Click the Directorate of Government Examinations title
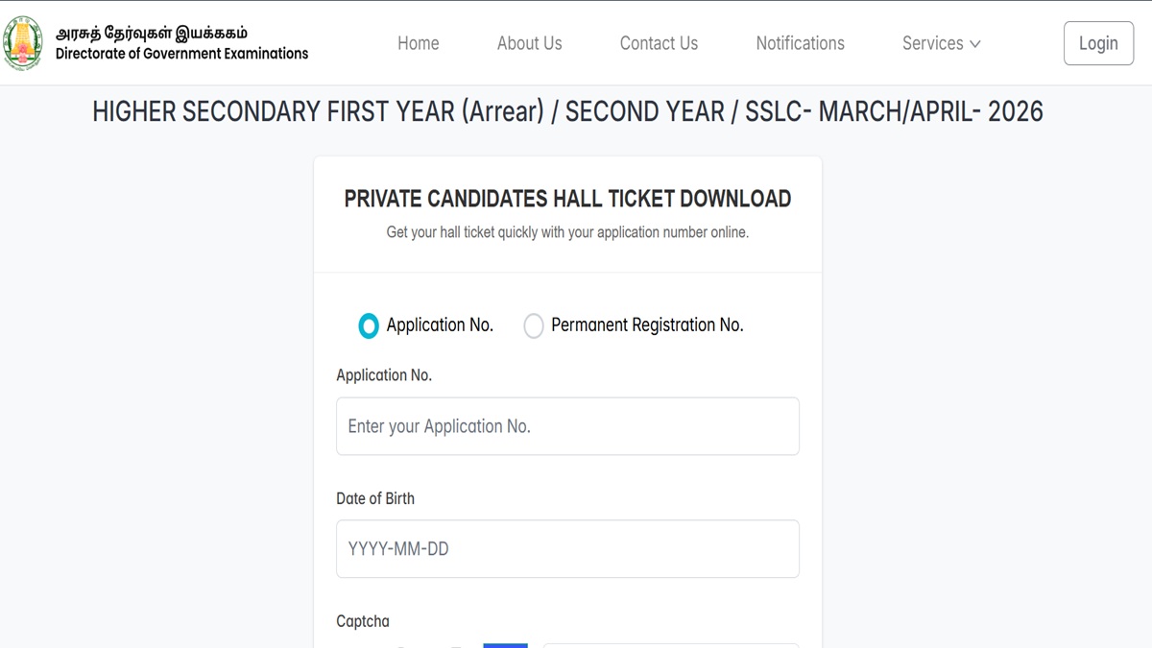This screenshot has width=1152, height=648. [181, 54]
